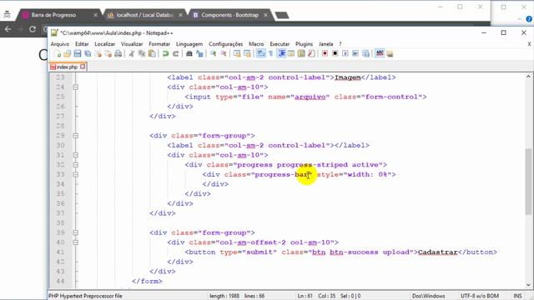Play back the recorded macro icon
Viewport: 534px width, 300px height.
(x=345, y=53)
